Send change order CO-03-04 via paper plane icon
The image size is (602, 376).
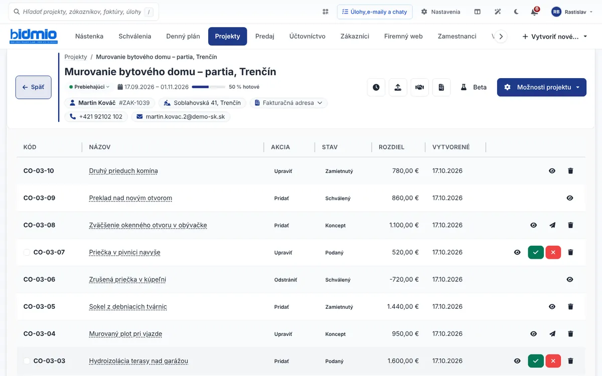(x=552, y=333)
